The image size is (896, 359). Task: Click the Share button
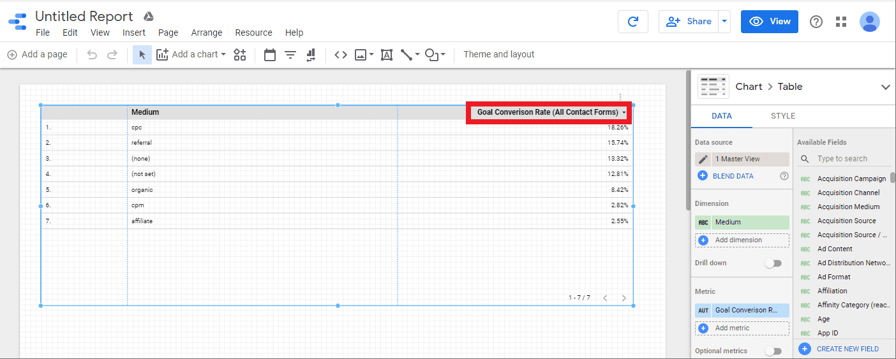tap(689, 22)
